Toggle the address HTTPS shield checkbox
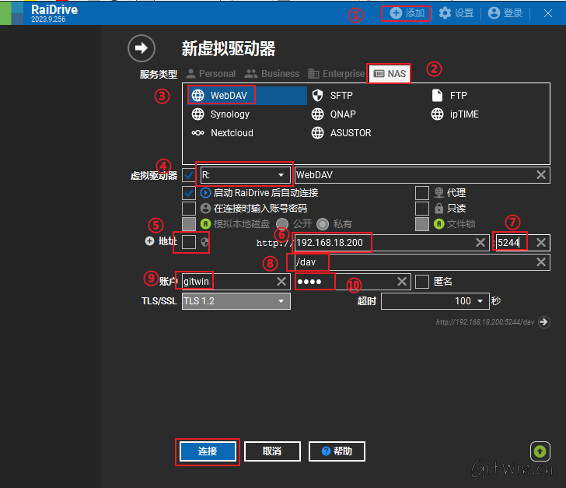The width and height of the screenshot is (566, 488). click(189, 242)
